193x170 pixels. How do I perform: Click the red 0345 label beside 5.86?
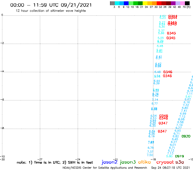pos(171,33)
